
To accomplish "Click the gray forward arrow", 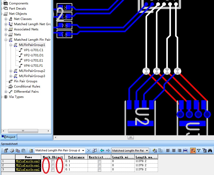I will tap(108, 151).
